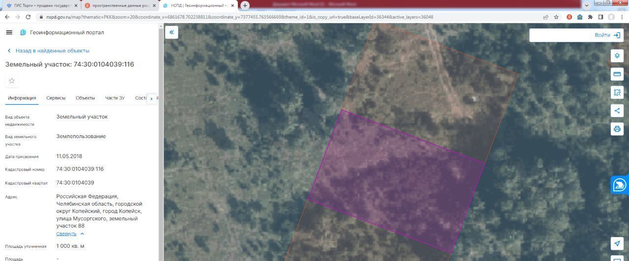Close the пространственные данные tab
This screenshot has height=261, width=629.
pyautogui.click(x=154, y=5)
